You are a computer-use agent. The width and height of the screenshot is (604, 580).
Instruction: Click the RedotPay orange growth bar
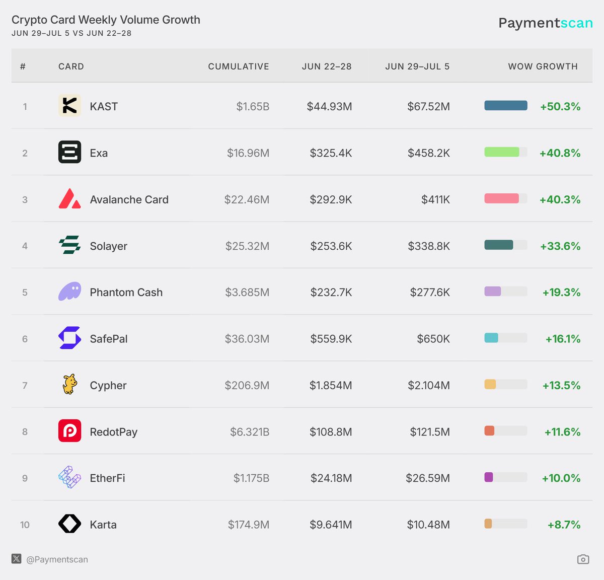(x=489, y=430)
